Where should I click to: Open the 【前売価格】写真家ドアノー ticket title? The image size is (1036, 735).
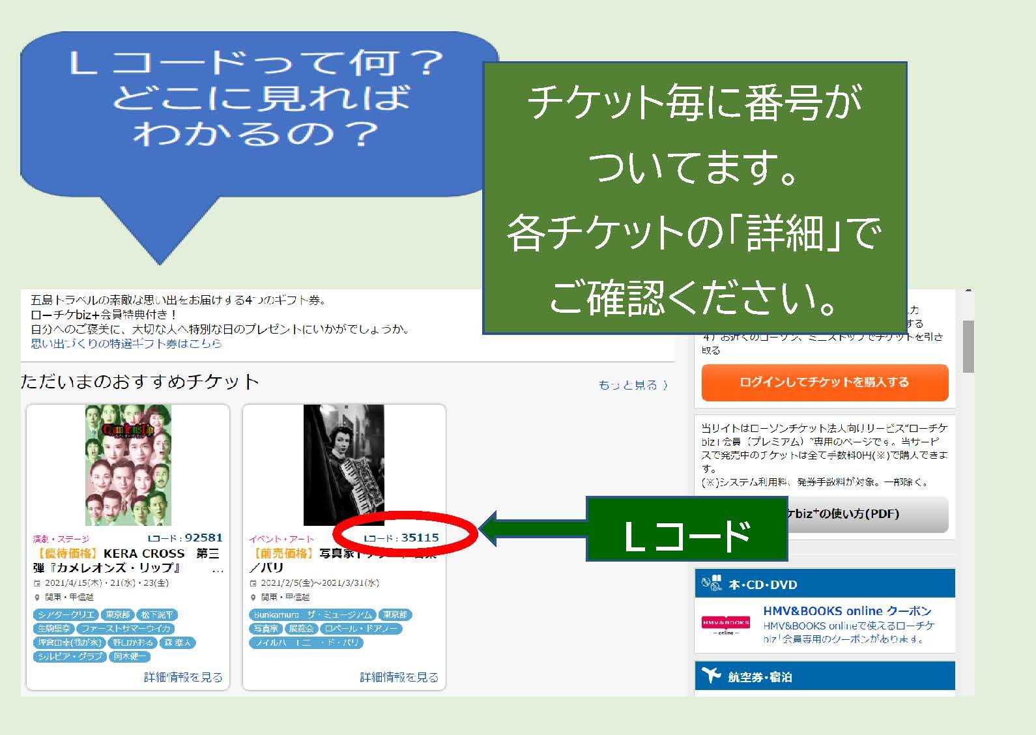[x=343, y=560]
